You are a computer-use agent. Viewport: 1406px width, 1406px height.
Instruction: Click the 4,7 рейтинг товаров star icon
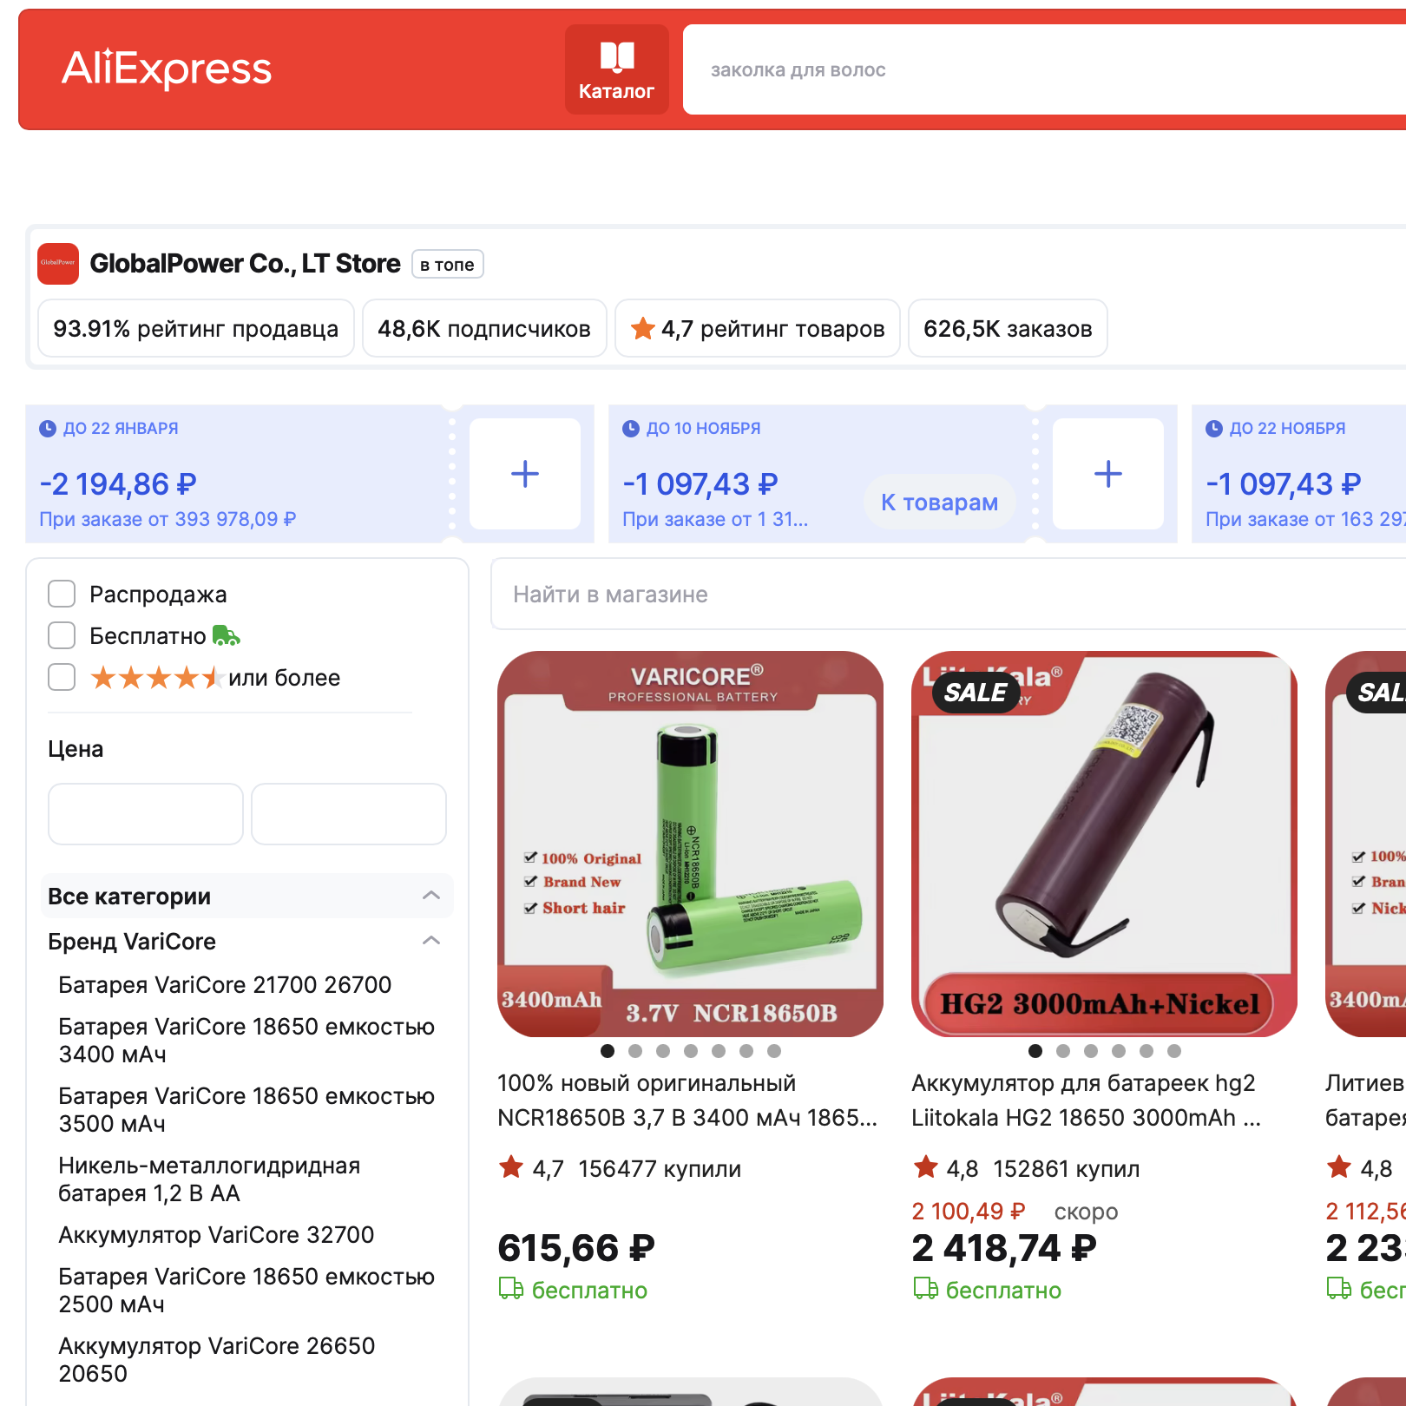[643, 328]
